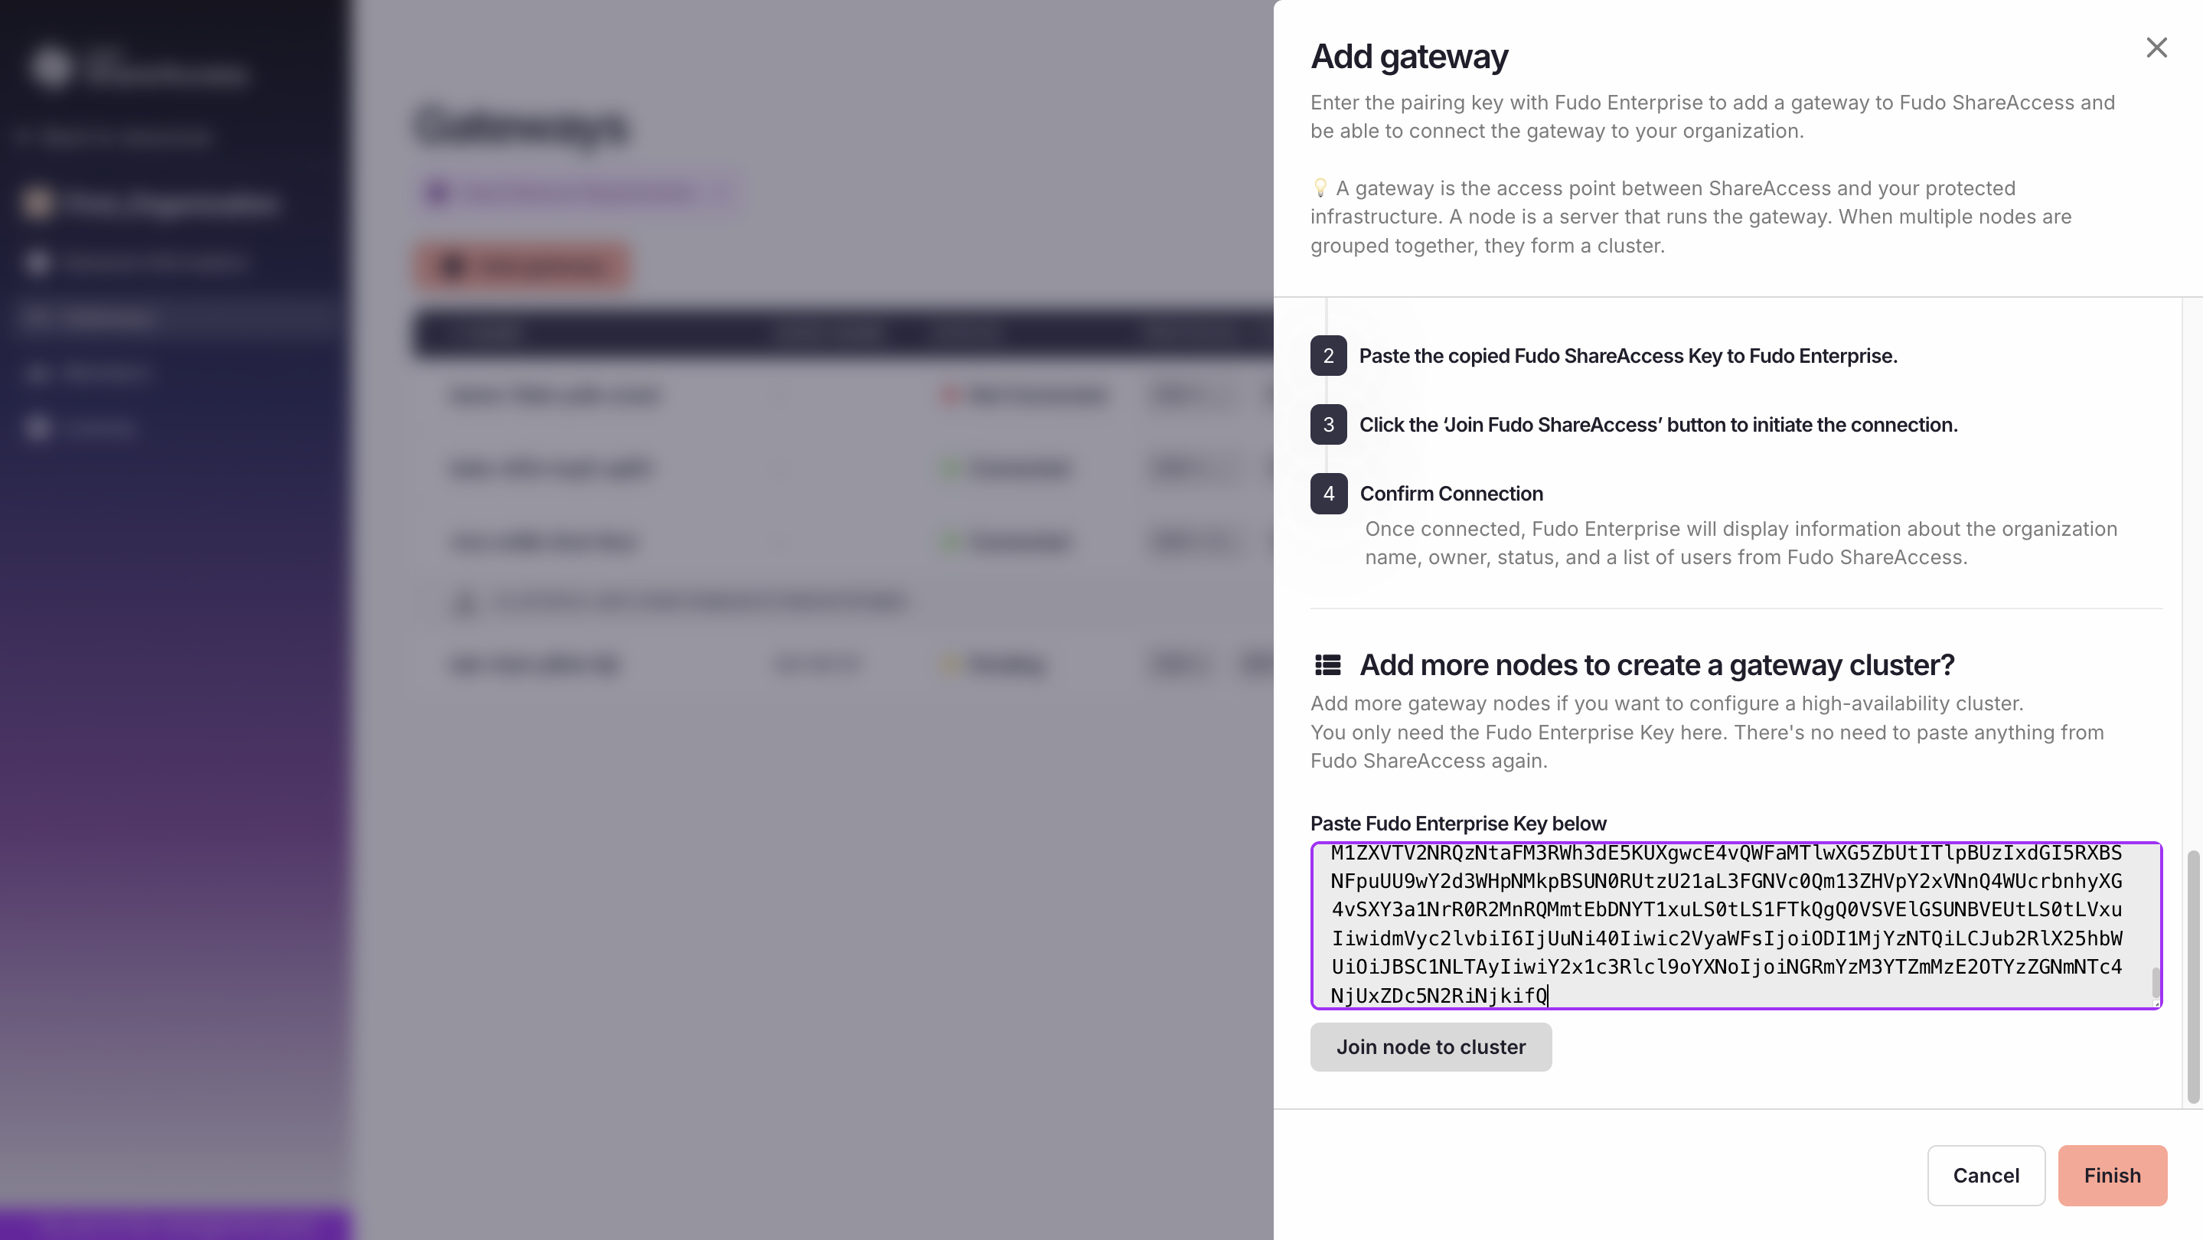The image size is (2203, 1240).
Task: Click the 'Paste Fudo Enterprise Key below' label
Action: [x=1458, y=824]
